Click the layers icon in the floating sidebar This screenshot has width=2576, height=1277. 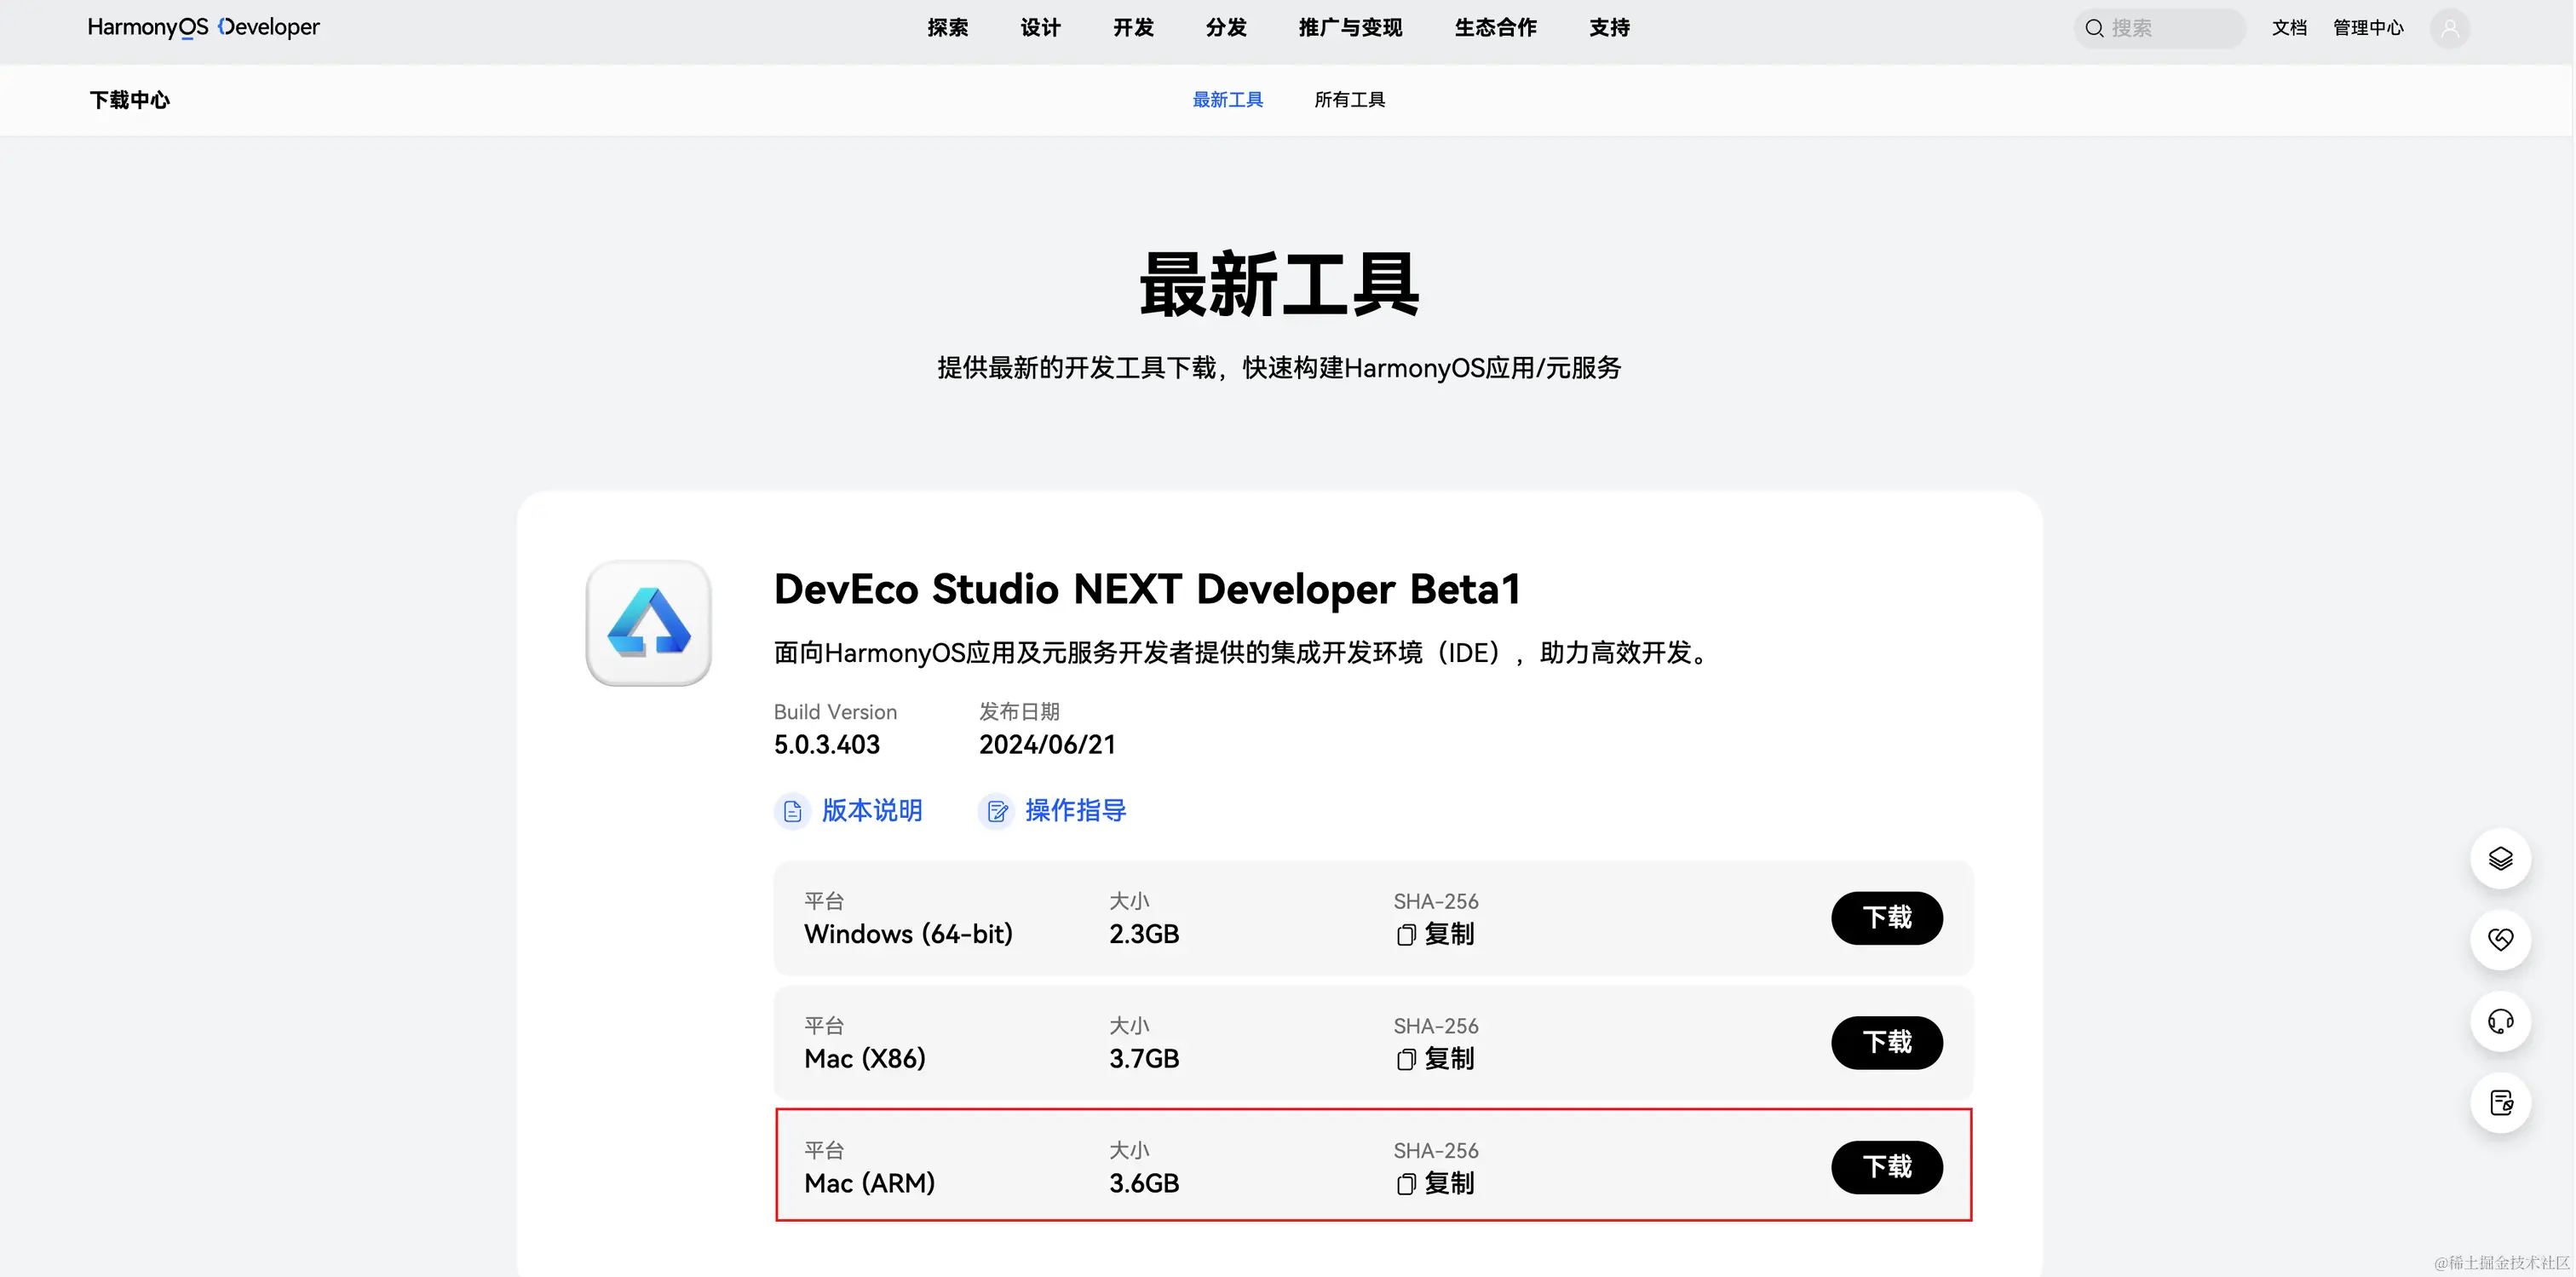pos(2500,858)
